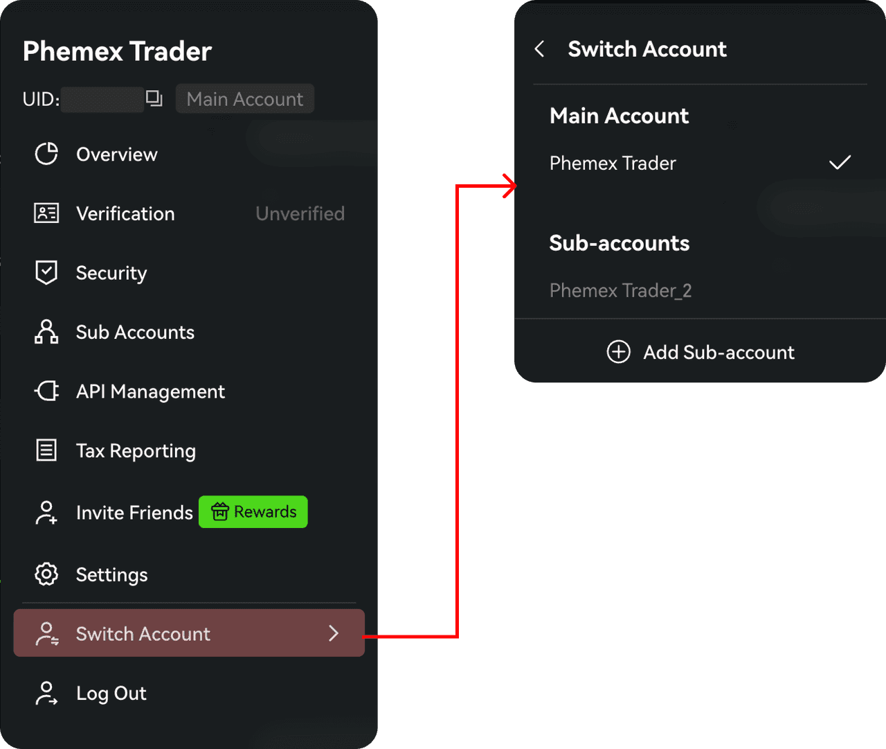Click the Main Account label badge

coord(245,99)
